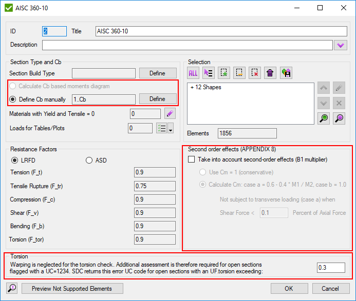Click the save selection icon
Image resolution: width=356 pixels, height=301 pixels.
coord(286,73)
